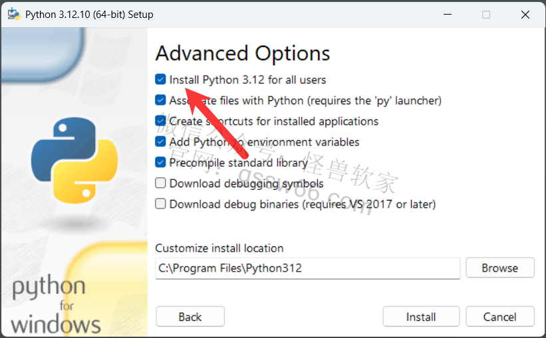The image size is (546, 338).
Task: Close the Python Setup window
Action: [x=525, y=14]
